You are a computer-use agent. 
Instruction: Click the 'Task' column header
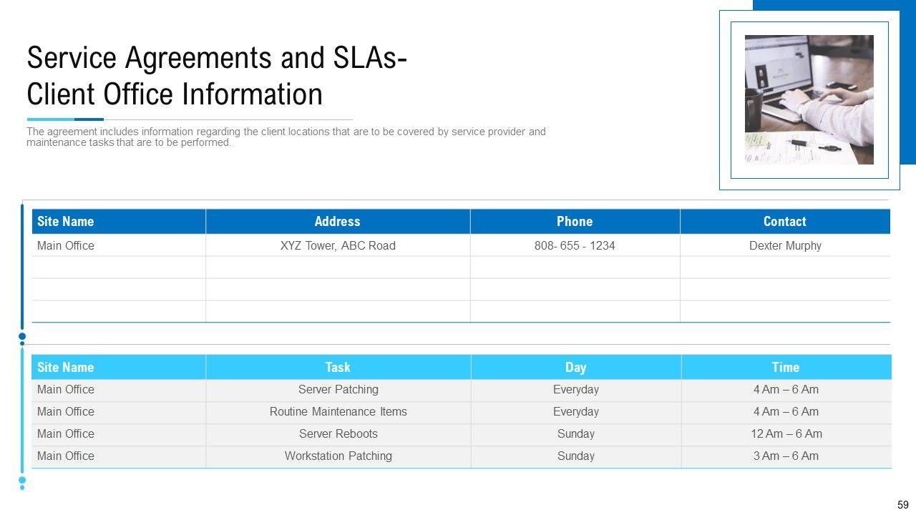pyautogui.click(x=338, y=367)
